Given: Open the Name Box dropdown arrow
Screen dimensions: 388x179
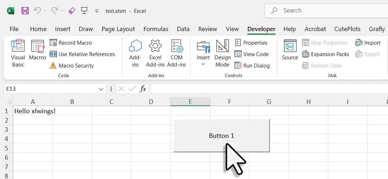Looking at the screenshot, I should point(101,89).
